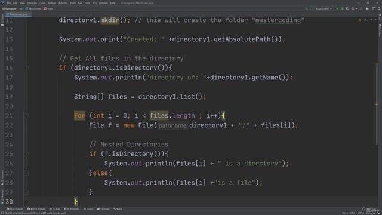
Task: Open the MainScreen run configuration dropdown
Action: point(322,8)
